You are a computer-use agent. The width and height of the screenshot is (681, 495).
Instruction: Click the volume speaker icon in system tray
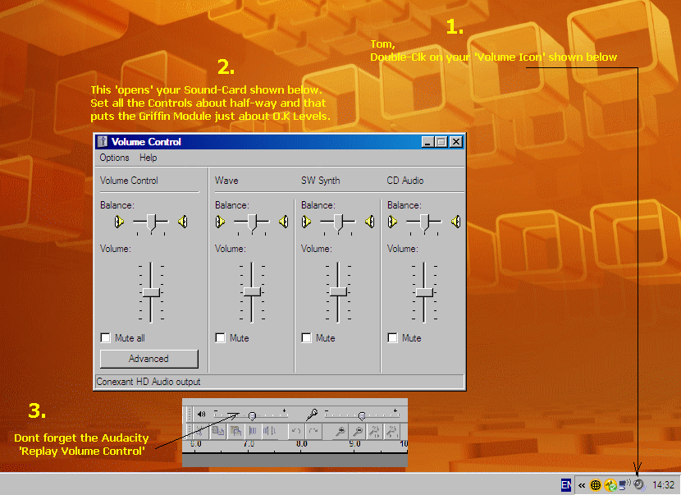[638, 485]
